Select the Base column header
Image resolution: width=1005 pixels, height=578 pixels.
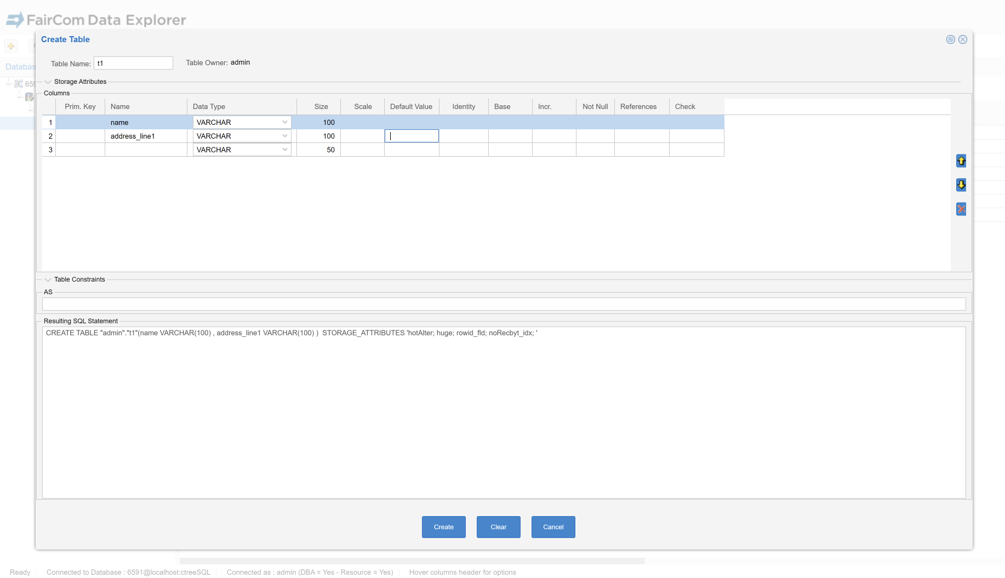(x=510, y=107)
